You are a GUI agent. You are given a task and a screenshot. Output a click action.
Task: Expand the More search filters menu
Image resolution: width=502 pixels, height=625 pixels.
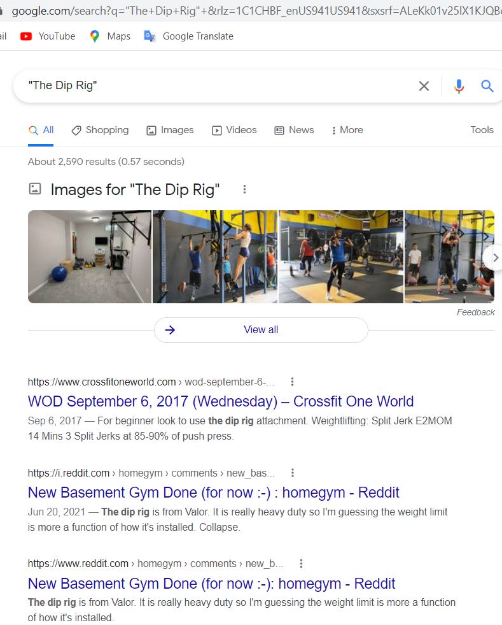[x=347, y=130]
